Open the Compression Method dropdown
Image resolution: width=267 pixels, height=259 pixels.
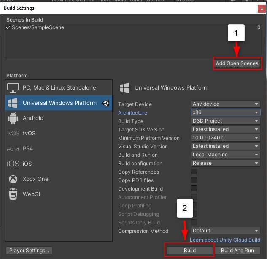click(226, 231)
